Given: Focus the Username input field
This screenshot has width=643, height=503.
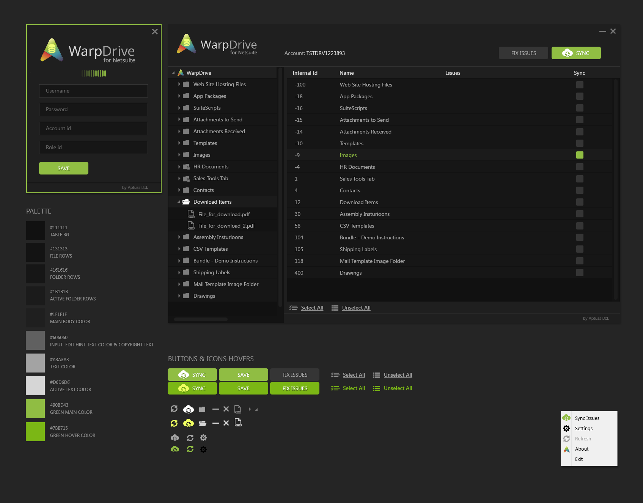Looking at the screenshot, I should tap(93, 91).
